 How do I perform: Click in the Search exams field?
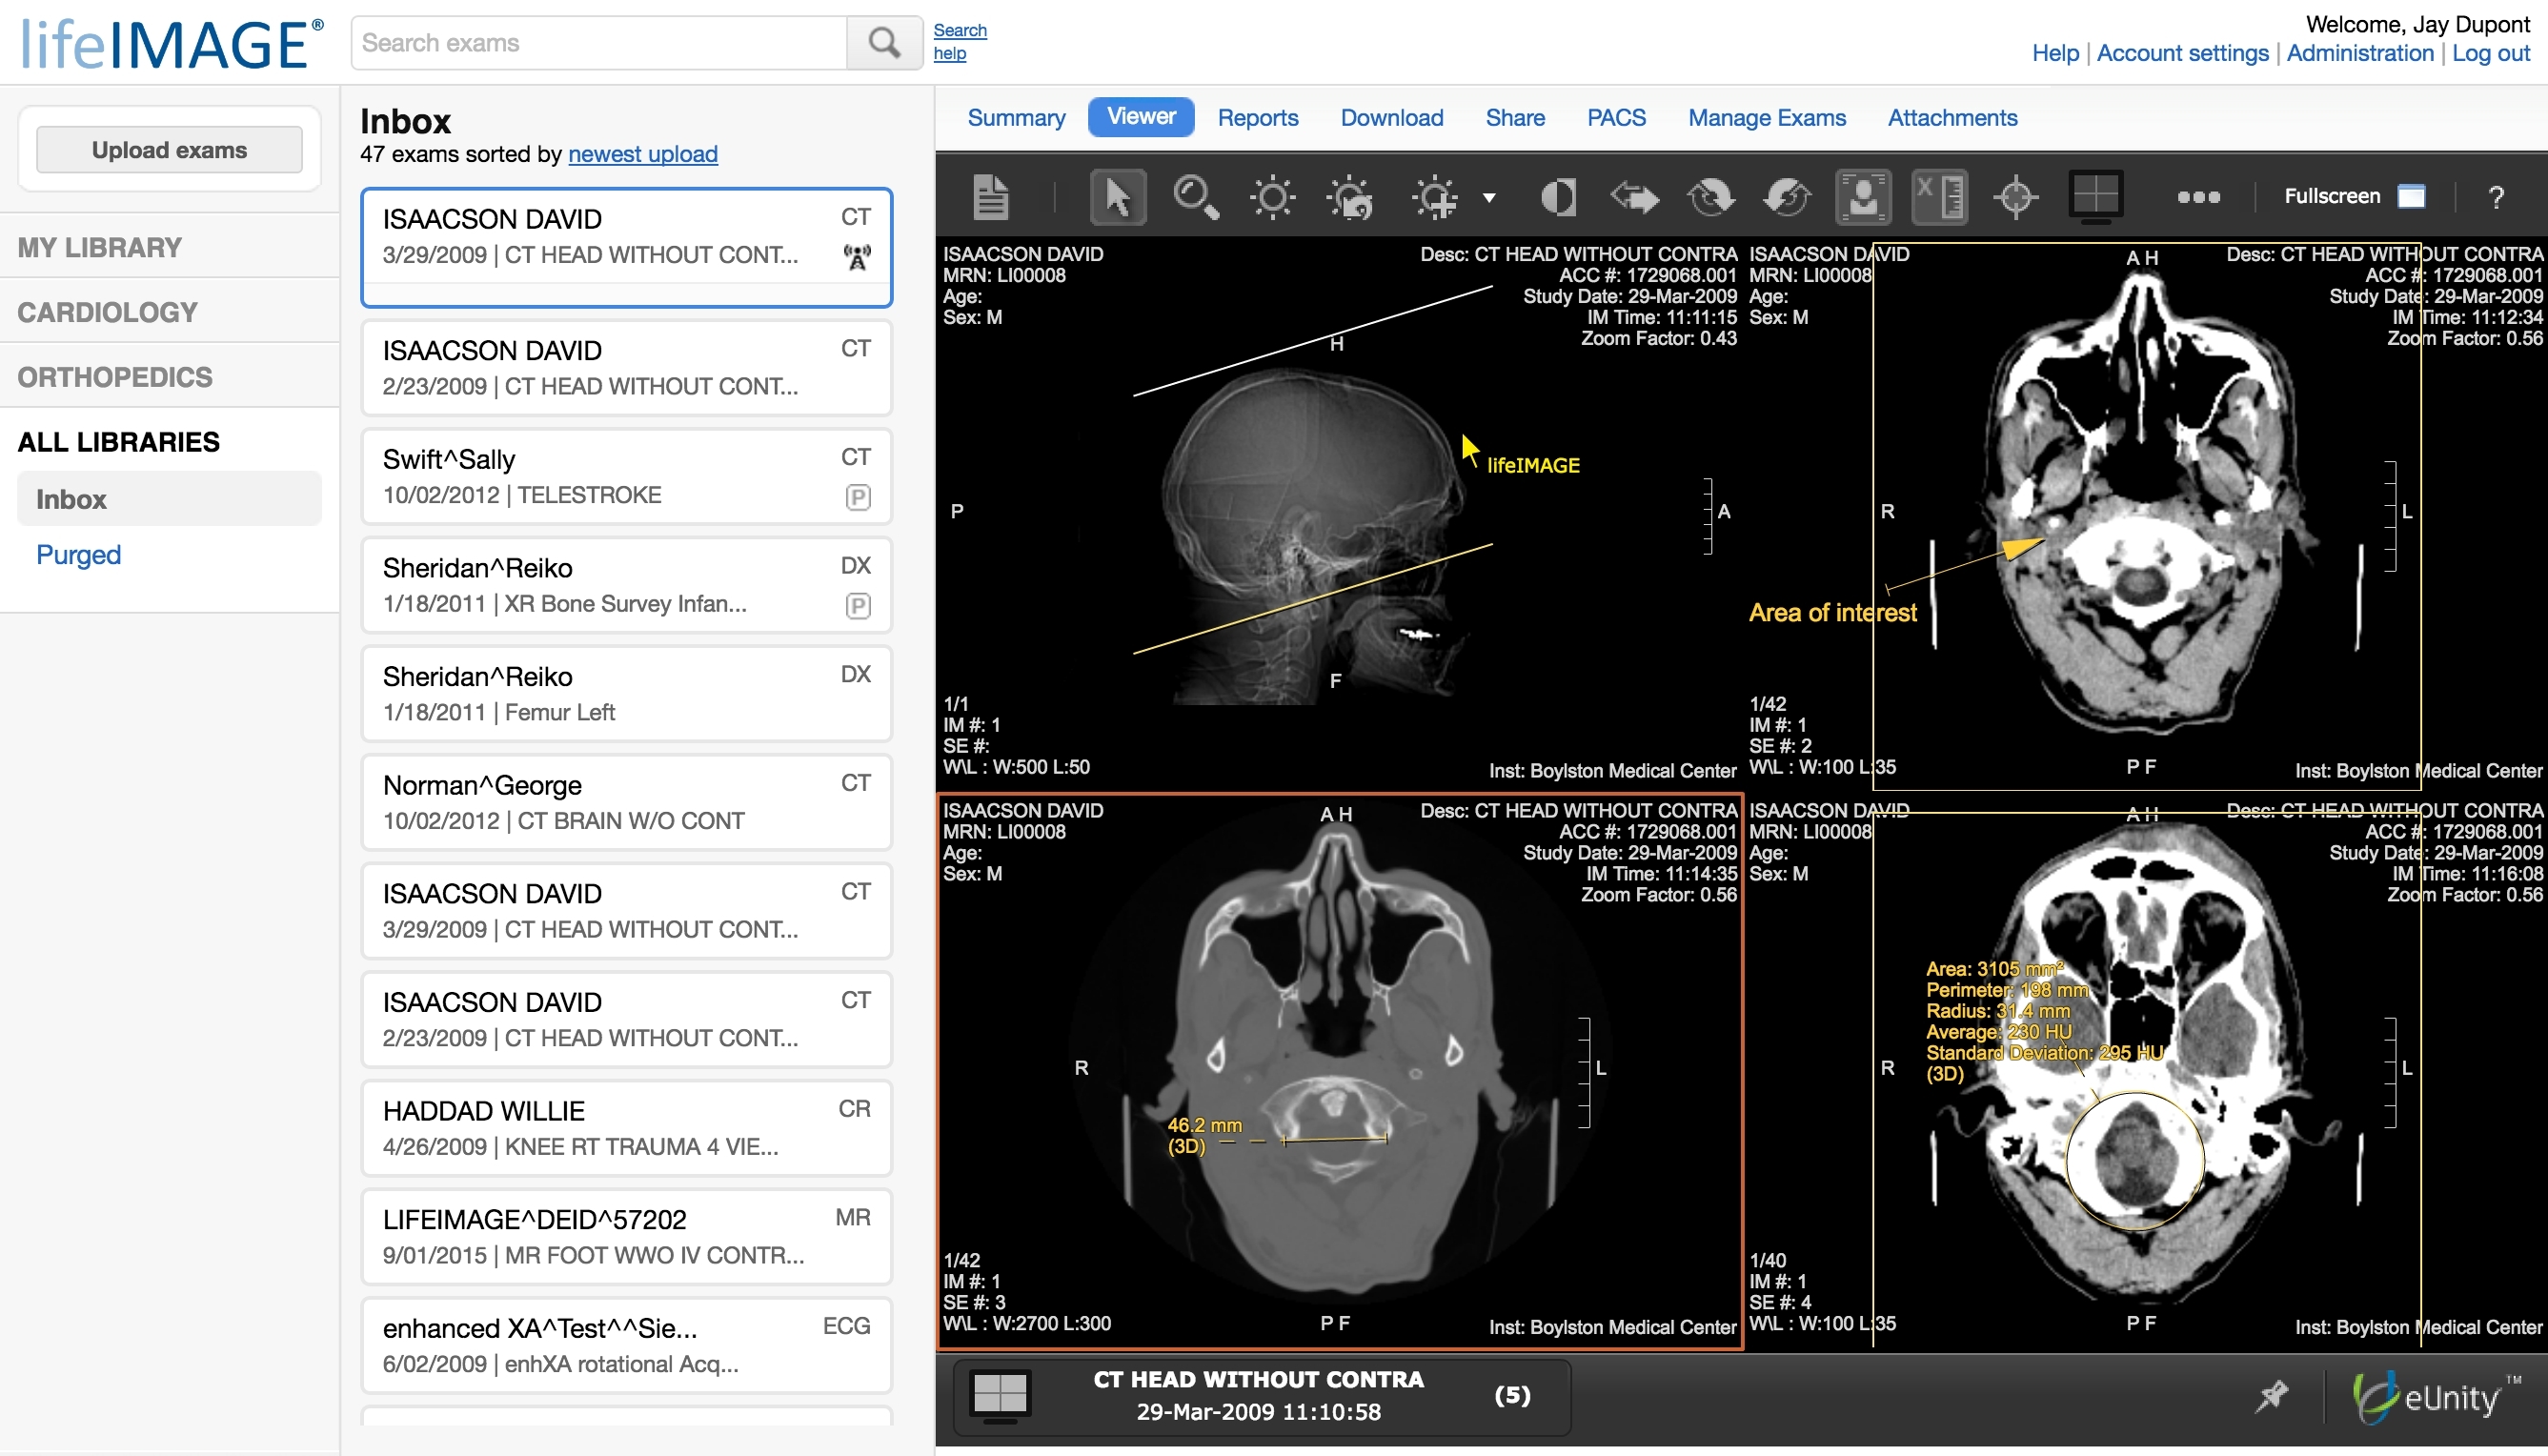(600, 43)
